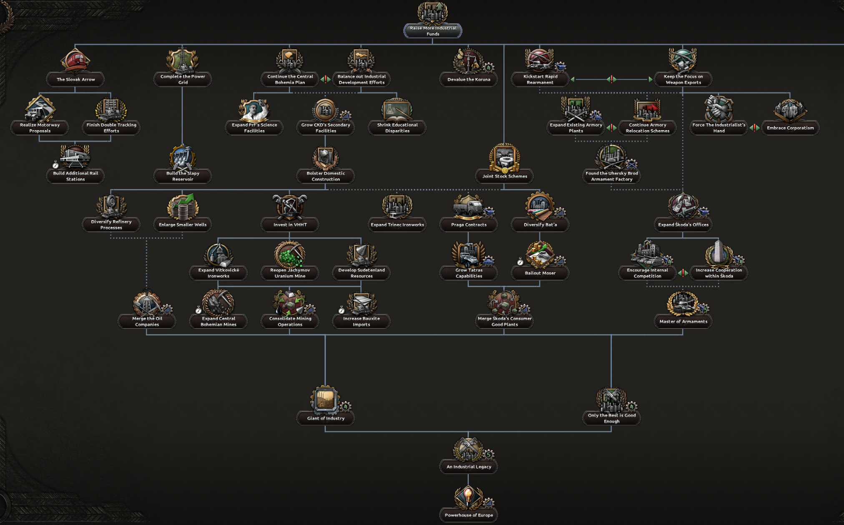Click the Devalue the Koruna scales icon

point(468,61)
